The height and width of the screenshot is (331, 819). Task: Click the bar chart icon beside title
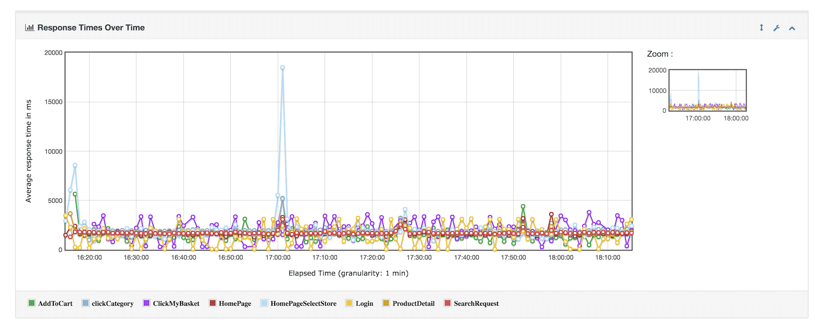(29, 27)
